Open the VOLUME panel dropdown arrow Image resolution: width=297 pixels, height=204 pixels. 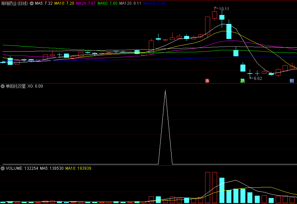coord(3,168)
